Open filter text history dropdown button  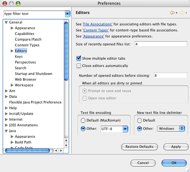tap(67, 14)
